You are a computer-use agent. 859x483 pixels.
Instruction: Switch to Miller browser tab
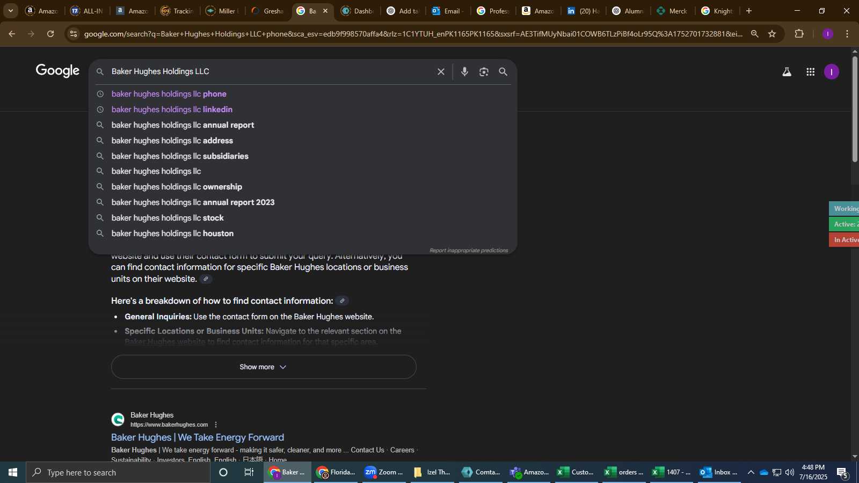point(222,11)
